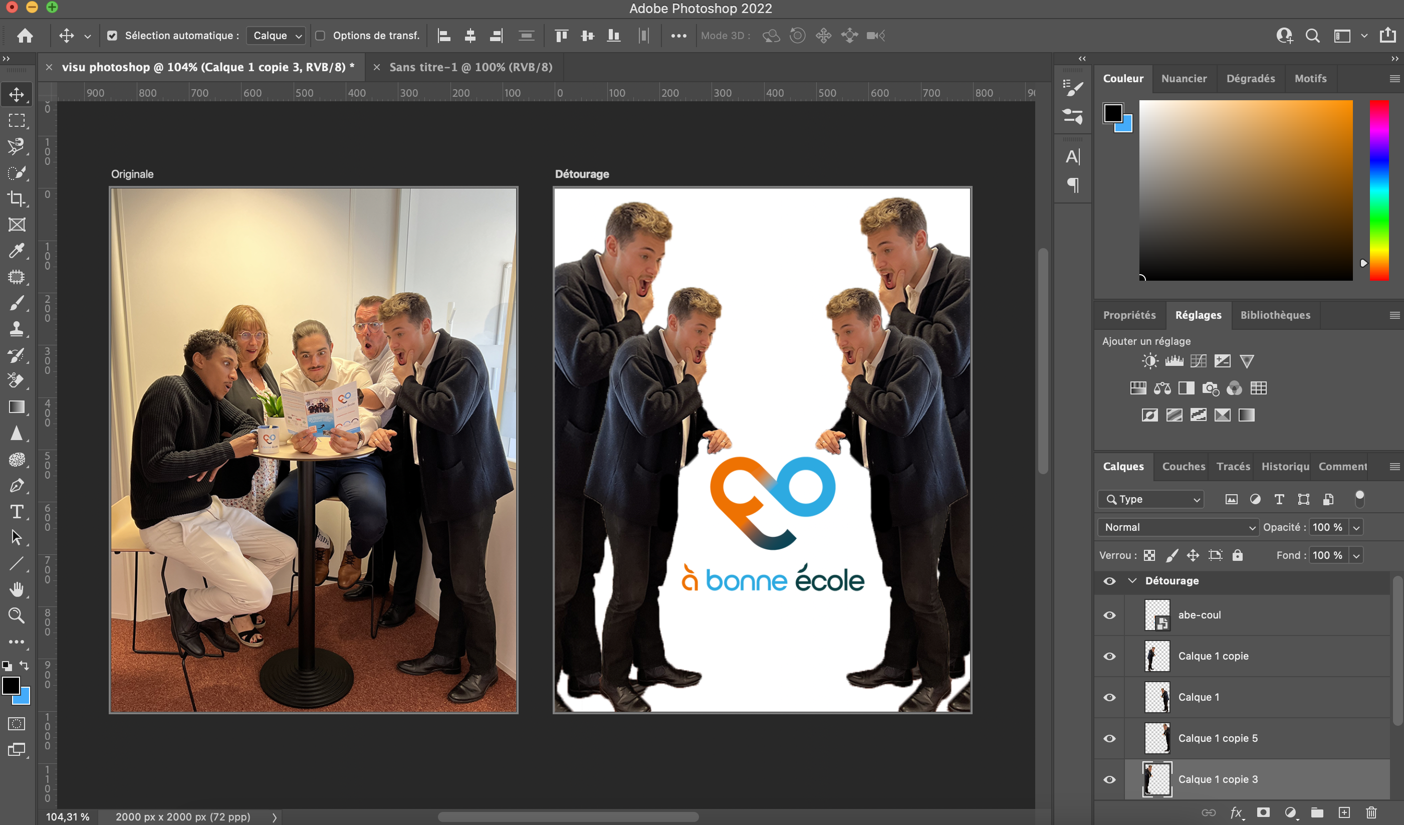Select the Move tool in the toolbox
This screenshot has width=1404, height=825.
17,95
